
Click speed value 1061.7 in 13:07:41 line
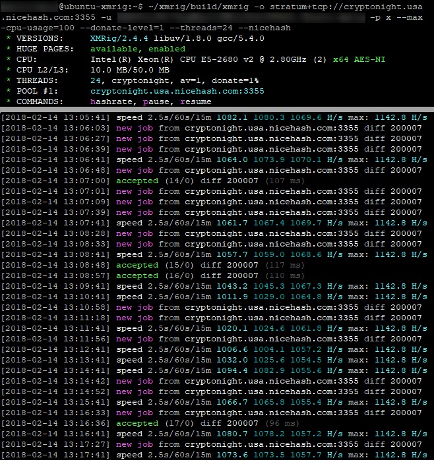point(232,223)
